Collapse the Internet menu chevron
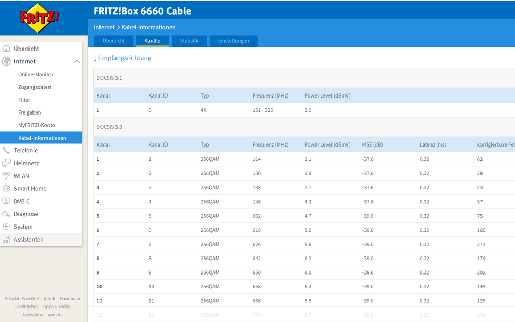The height and width of the screenshot is (322, 515). coord(77,62)
